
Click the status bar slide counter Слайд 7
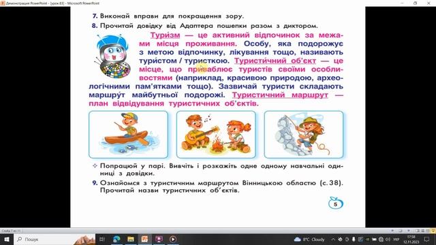coord(11,231)
